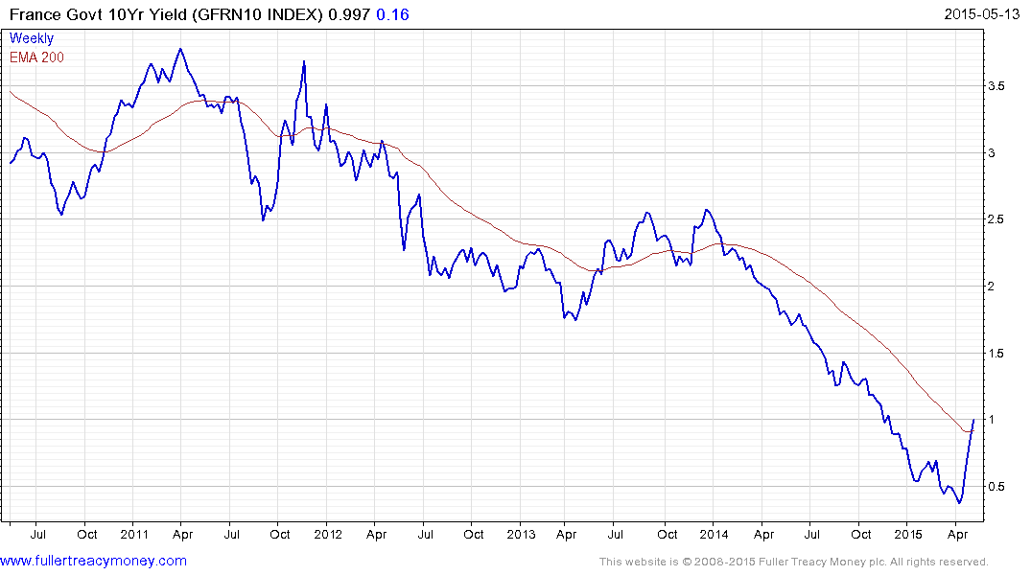This screenshot has height=575, width=1031.
Task: Click the copyright notice 'Fuller Treacy Money plc'
Action: [823, 562]
